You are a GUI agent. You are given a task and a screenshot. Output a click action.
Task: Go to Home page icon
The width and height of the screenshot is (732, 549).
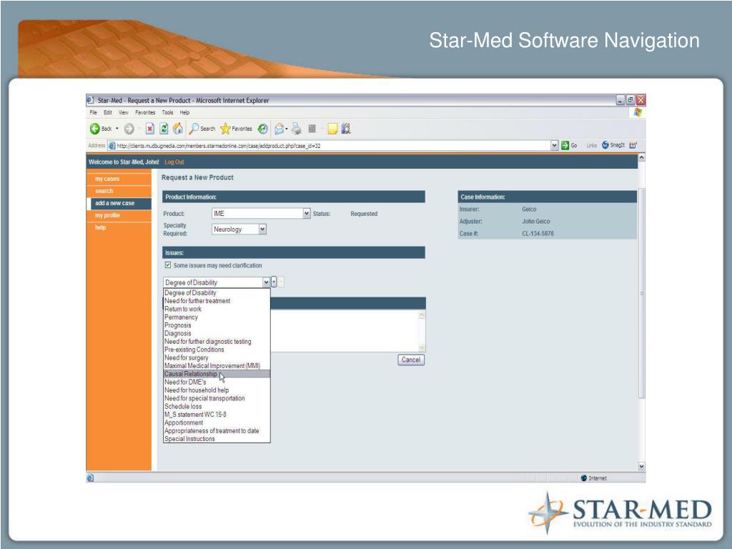point(177,129)
